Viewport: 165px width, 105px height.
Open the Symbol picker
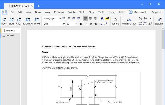pos(115,21)
